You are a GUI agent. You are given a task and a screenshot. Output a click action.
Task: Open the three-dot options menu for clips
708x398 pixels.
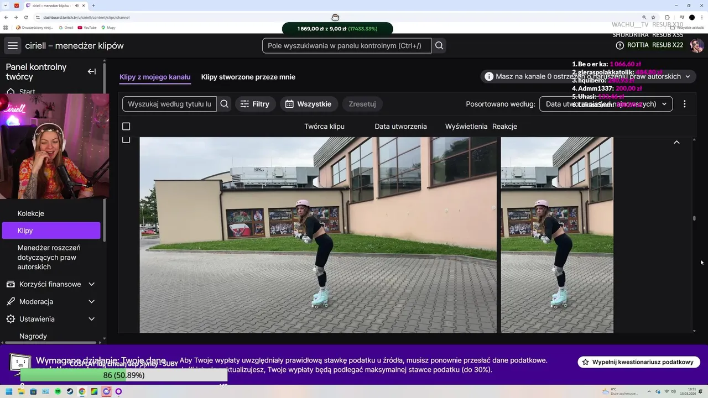coord(684,104)
